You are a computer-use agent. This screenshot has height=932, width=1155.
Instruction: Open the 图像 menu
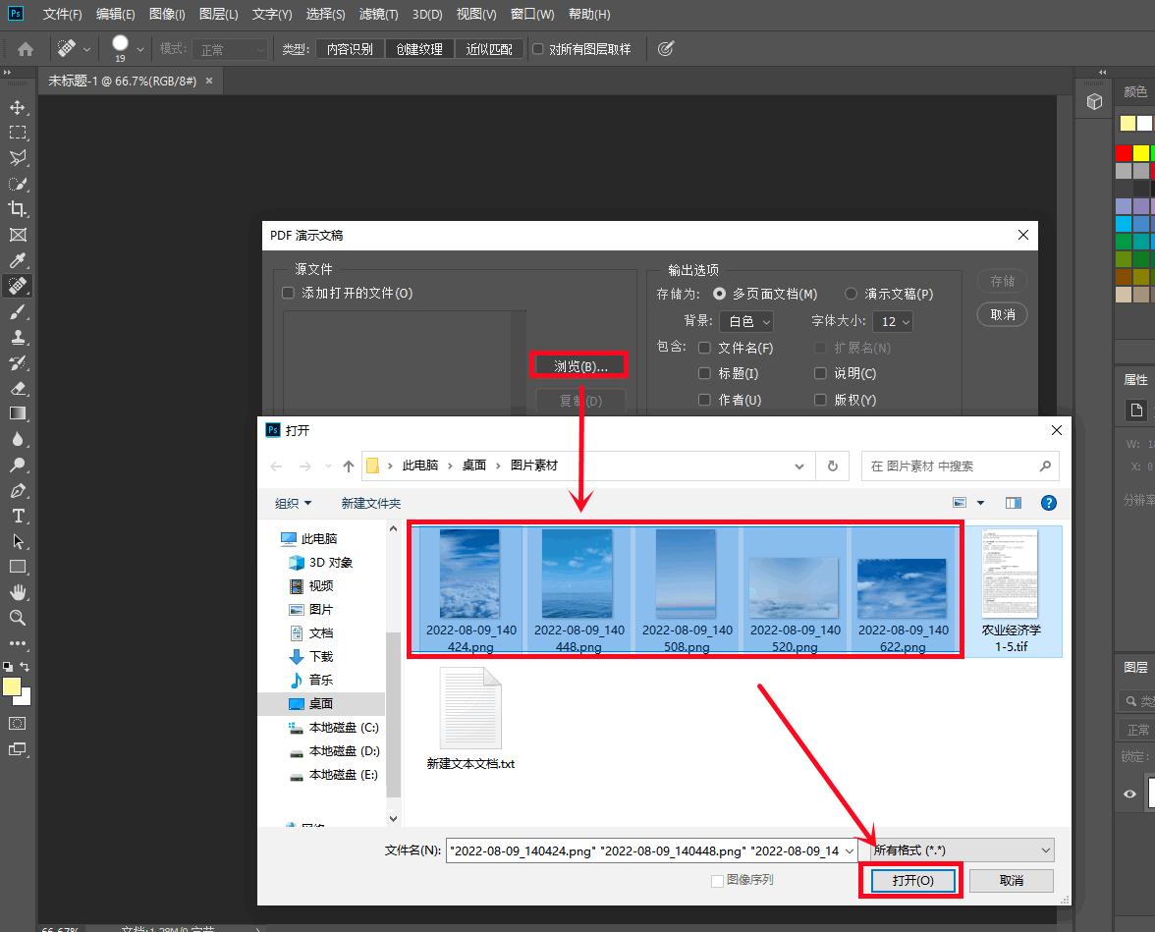point(167,15)
